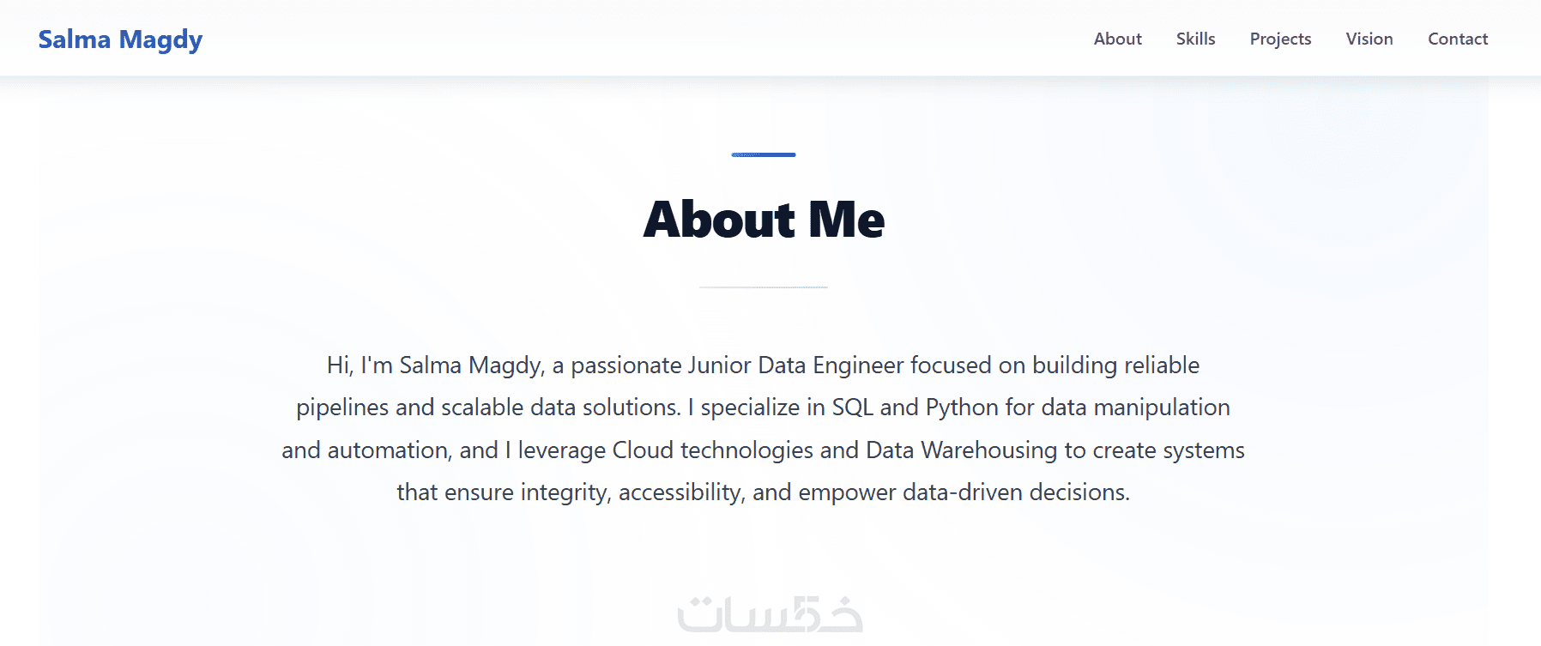Click the name "Salma Magdy" inside the bio paragraph

471,365
